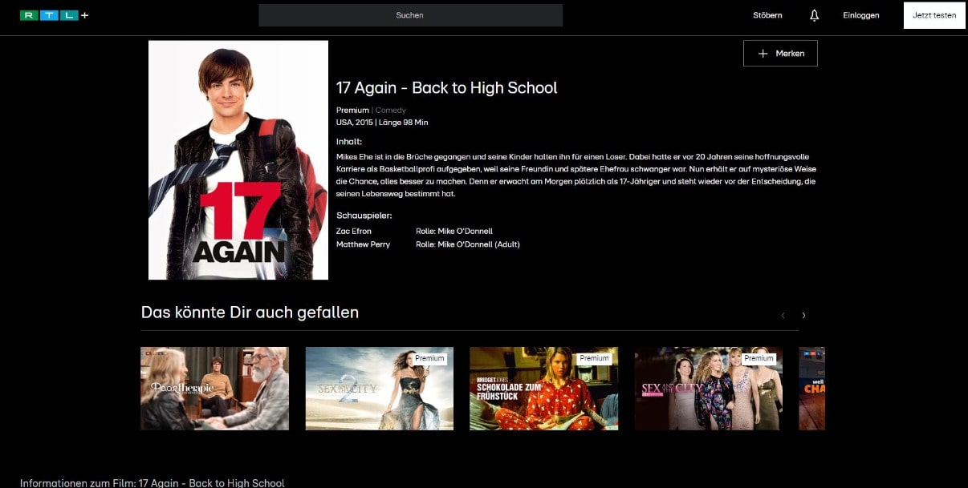Select the movie title 17 Again - Back to High School
Viewport: 968px width, 488px height.
pyautogui.click(x=447, y=88)
